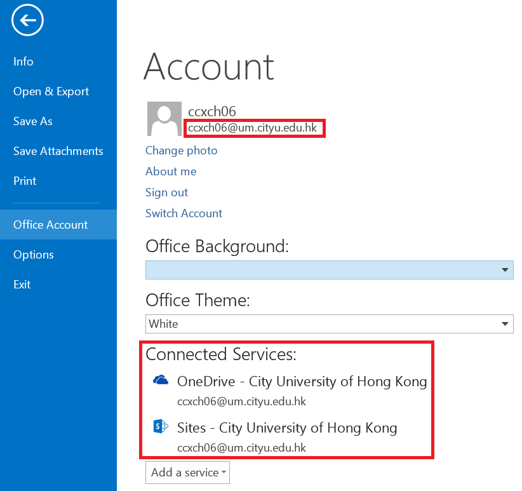Click the Sign out link
This screenshot has width=522, height=491.
(166, 192)
